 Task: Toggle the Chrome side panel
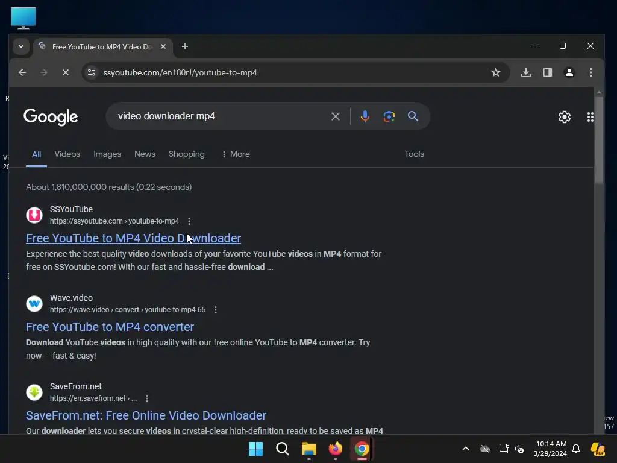[x=548, y=72]
